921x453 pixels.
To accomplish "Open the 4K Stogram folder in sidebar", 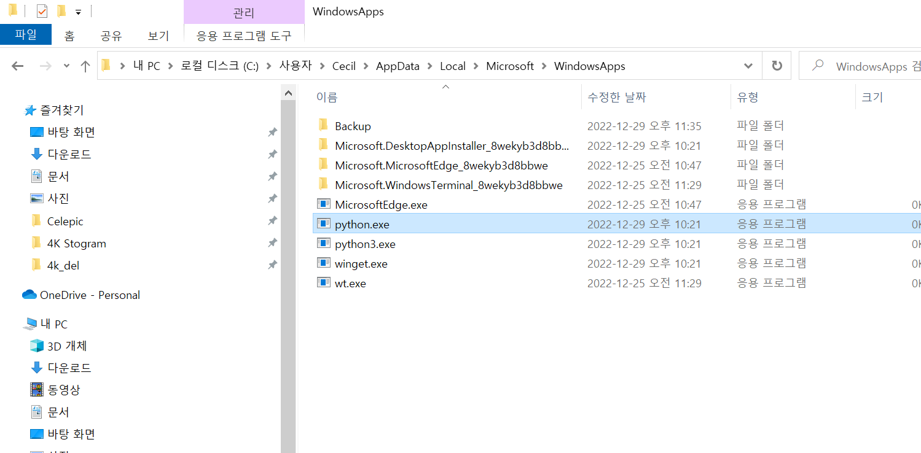I will tap(76, 243).
